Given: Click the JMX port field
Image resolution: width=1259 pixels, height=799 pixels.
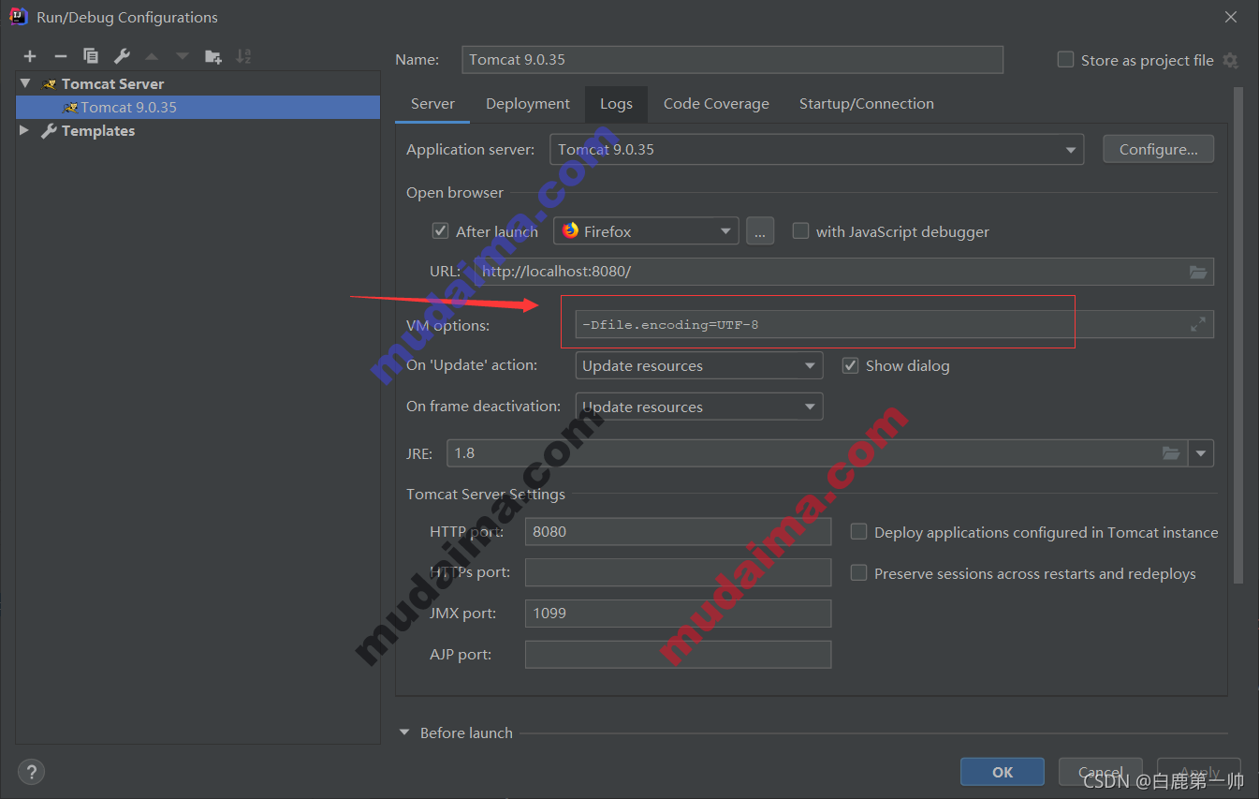Looking at the screenshot, I should (x=679, y=614).
